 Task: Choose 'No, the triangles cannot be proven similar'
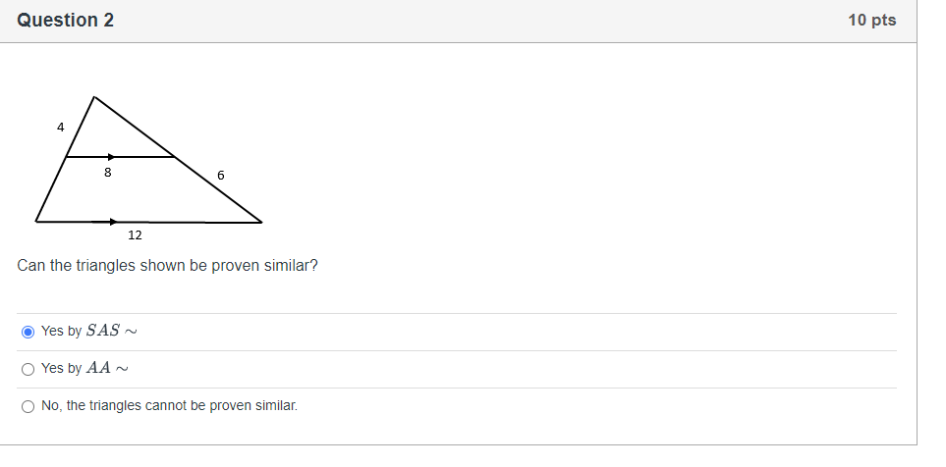tap(28, 407)
